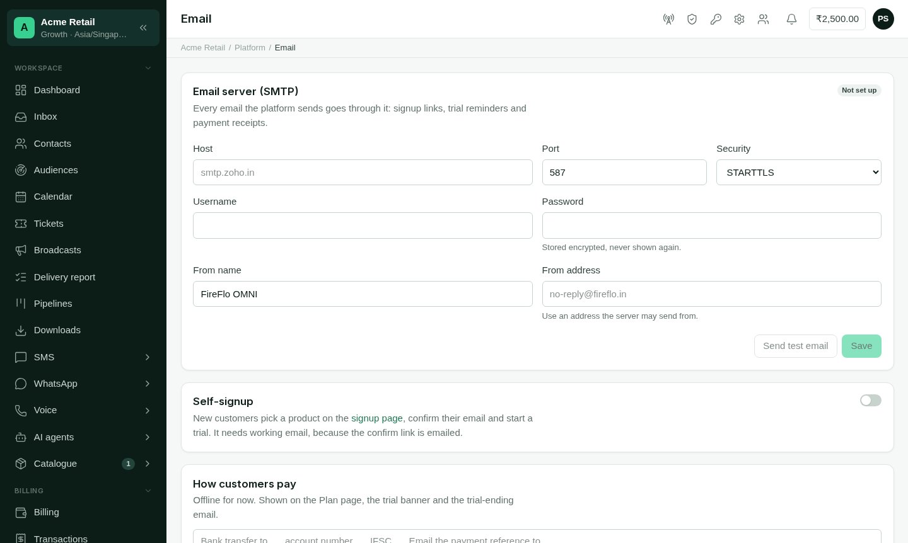Open the notifications bell icon

[791, 19]
